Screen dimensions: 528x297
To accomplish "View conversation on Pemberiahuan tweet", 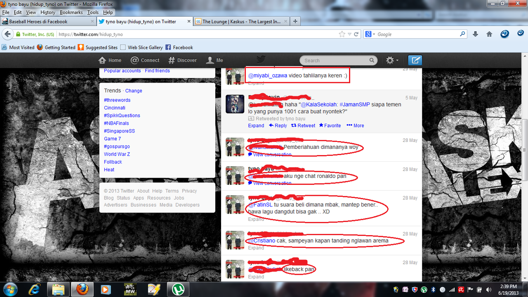I will 270,154.
